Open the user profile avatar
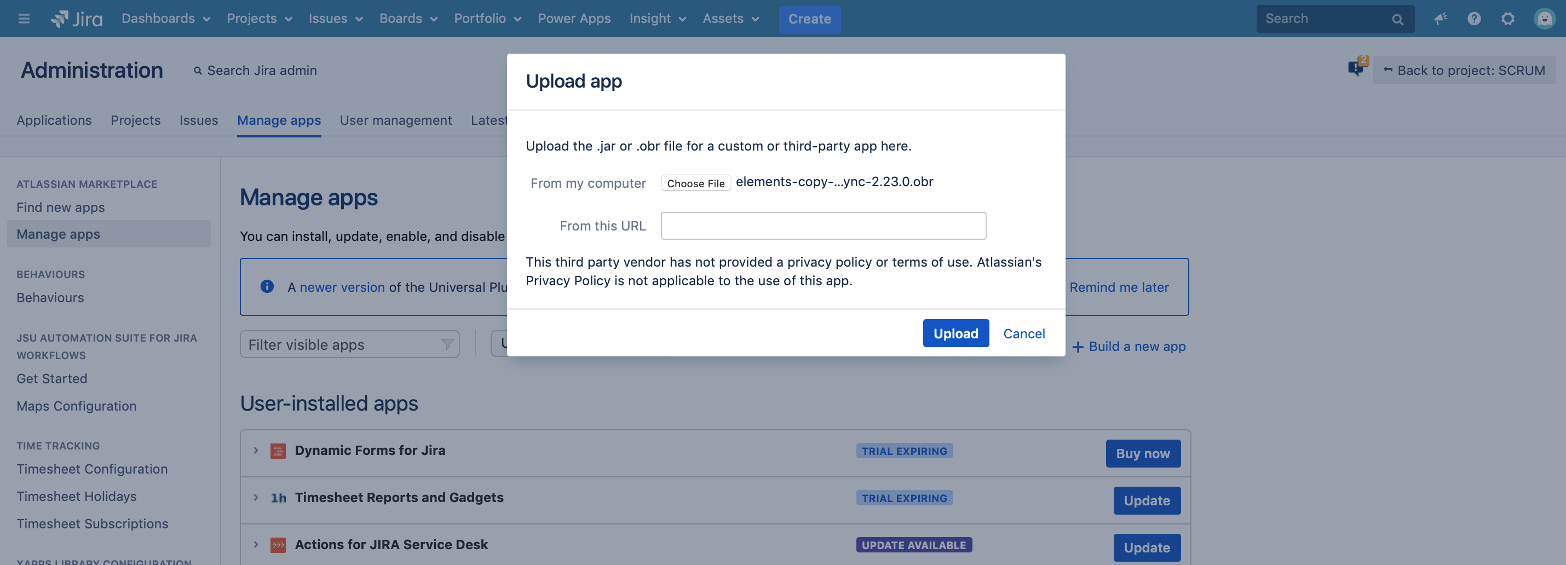Viewport: 1566px width, 565px height. [1544, 19]
